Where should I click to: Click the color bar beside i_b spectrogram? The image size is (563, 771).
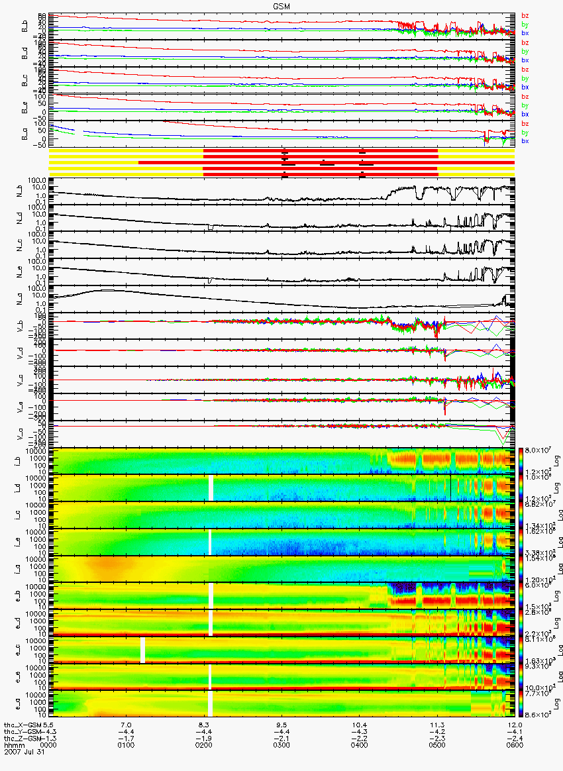point(520,461)
